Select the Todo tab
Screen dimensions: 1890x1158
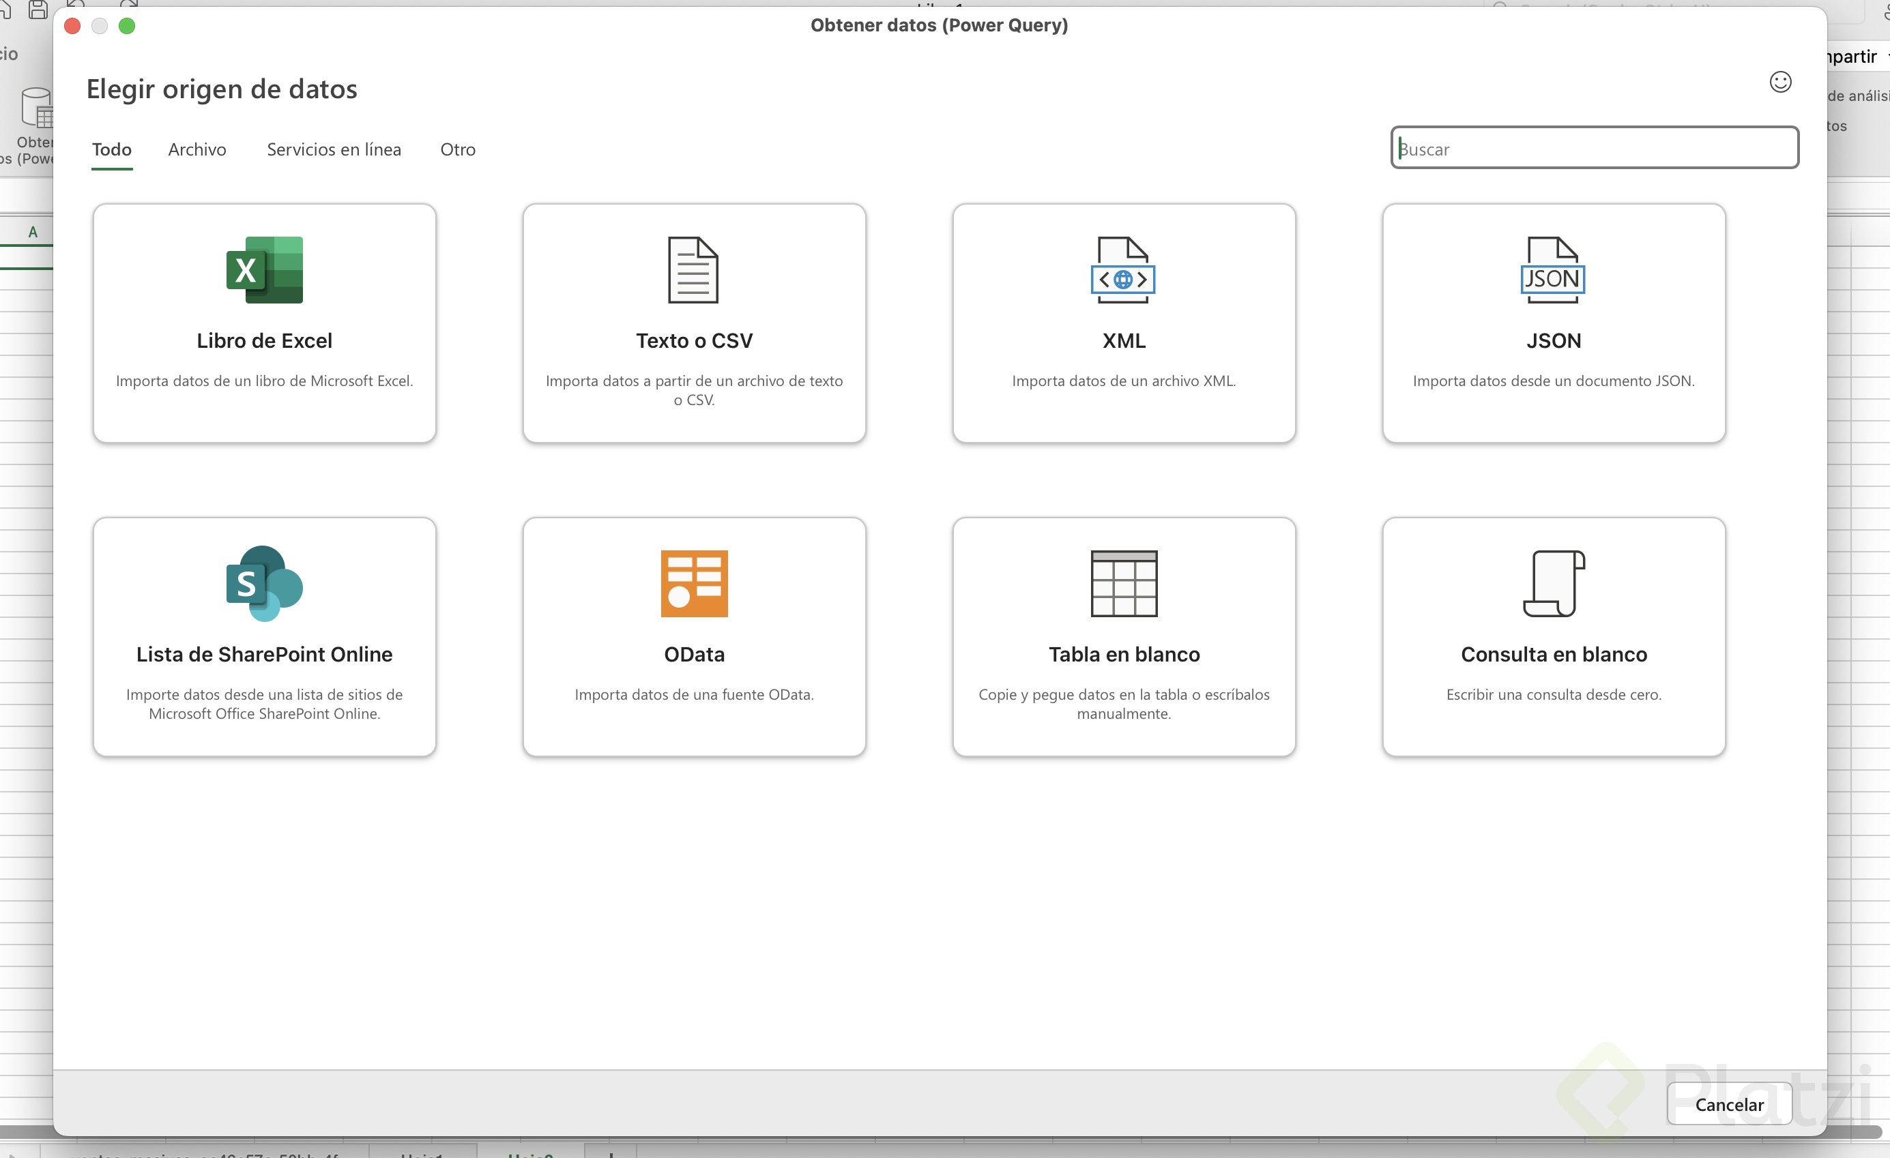coord(112,149)
